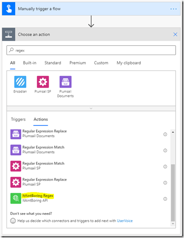Click the ItAintBoring API subtitle text
184x238 pixels.
35,201
